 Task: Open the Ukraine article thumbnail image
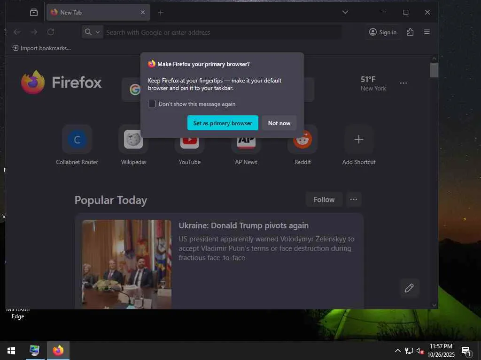(127, 264)
